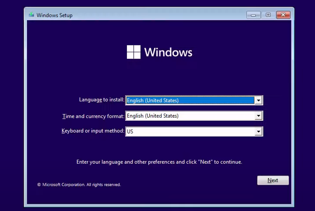Image resolution: width=315 pixels, height=211 pixels.
Task: Close the Windows Setup window
Action: [283, 15]
